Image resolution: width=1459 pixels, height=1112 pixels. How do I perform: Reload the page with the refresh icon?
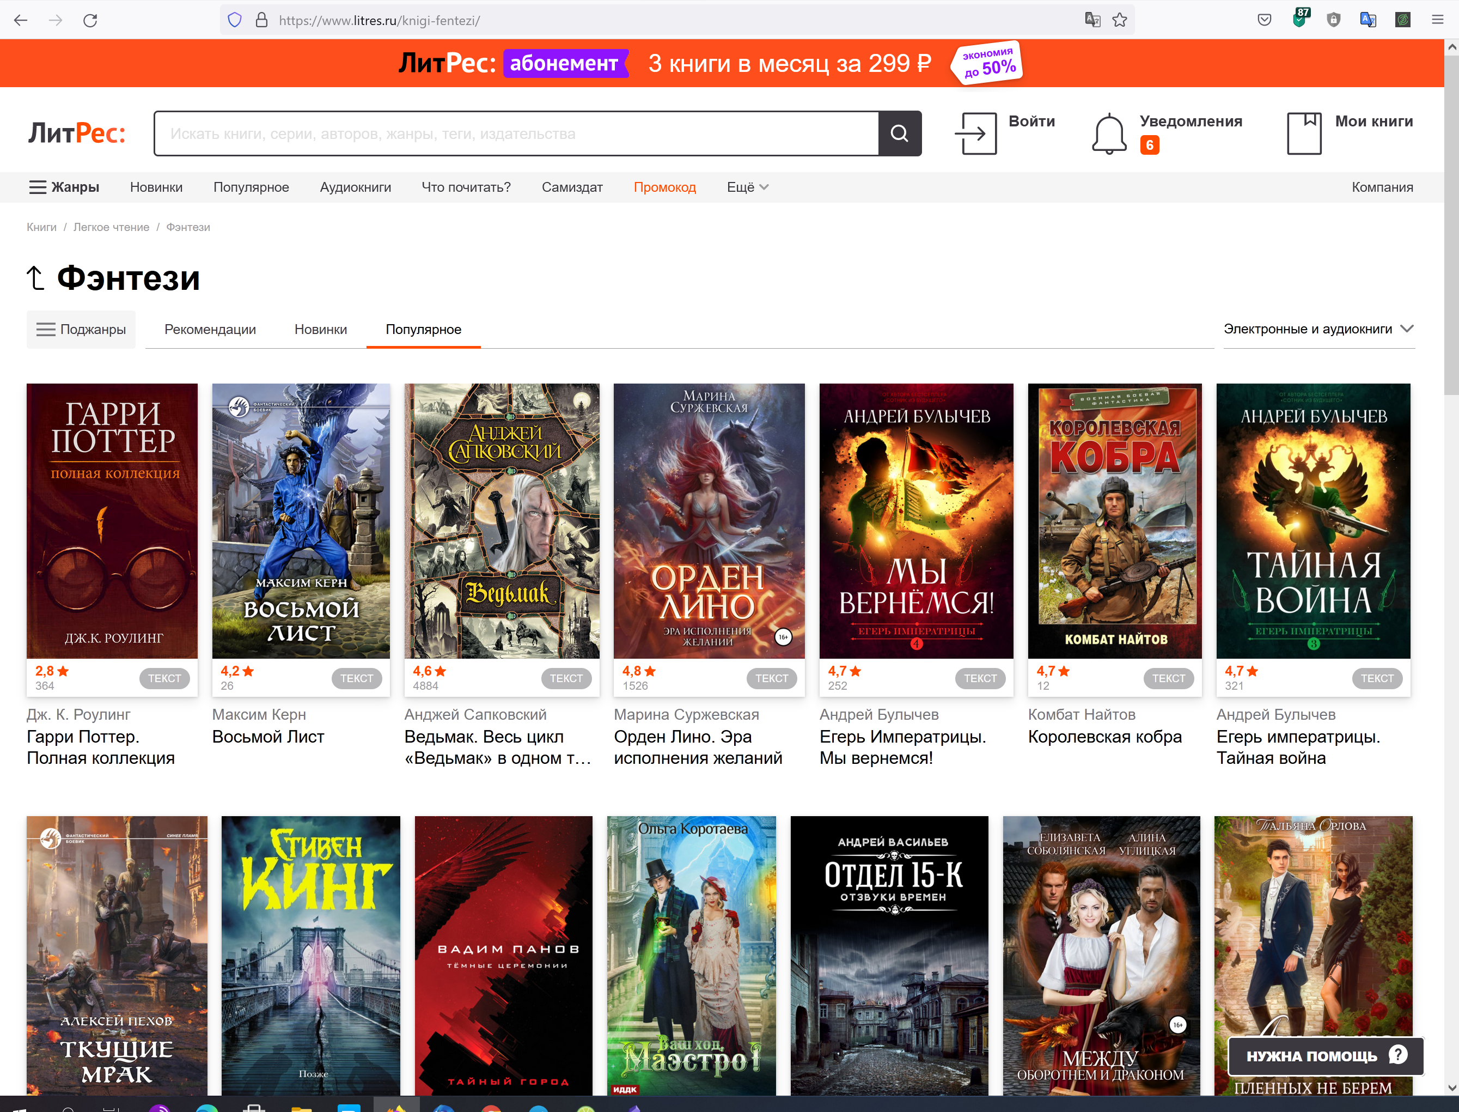pos(90,20)
